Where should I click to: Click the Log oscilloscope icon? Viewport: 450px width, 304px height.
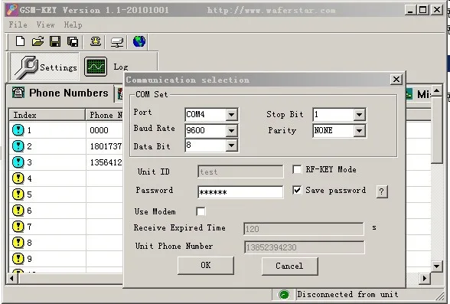96,67
